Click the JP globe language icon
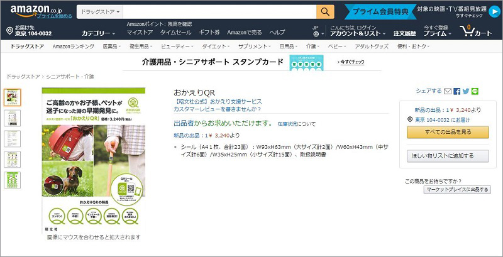This screenshot has height=257, width=503. [316, 34]
